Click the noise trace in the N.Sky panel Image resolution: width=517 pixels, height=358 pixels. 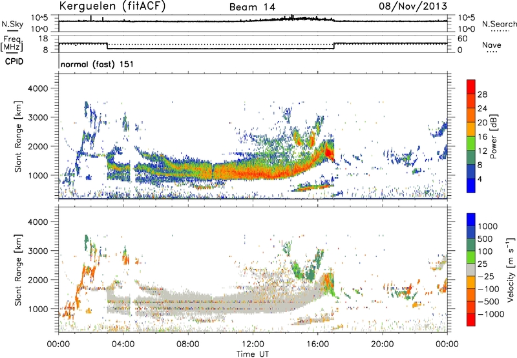[253, 21]
